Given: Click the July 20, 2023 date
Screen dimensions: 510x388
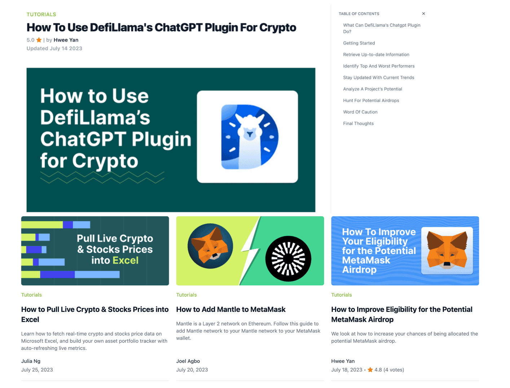Looking at the screenshot, I should [x=192, y=370].
